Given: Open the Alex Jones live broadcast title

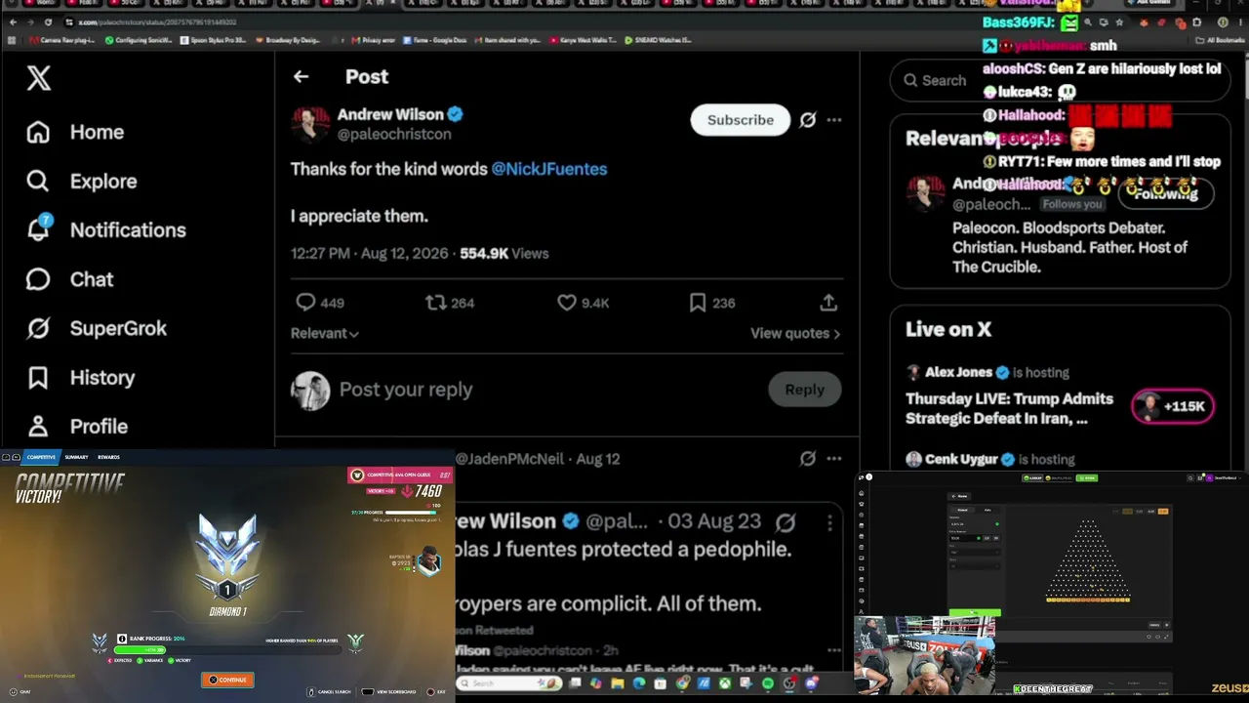Looking at the screenshot, I should (1010, 408).
